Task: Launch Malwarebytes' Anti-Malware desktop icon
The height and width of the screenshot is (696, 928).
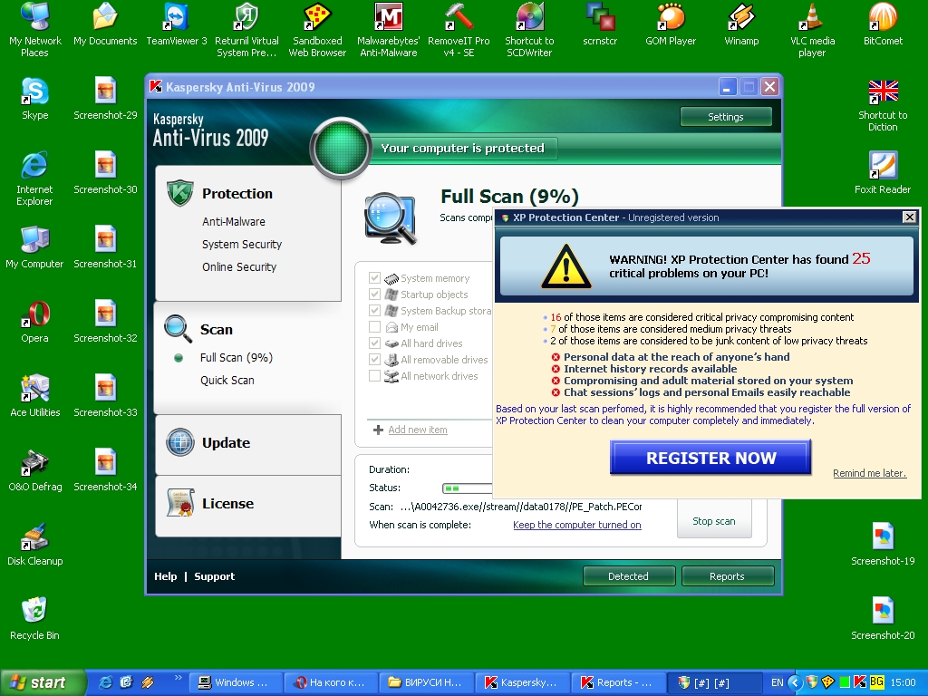Action: coord(388,29)
